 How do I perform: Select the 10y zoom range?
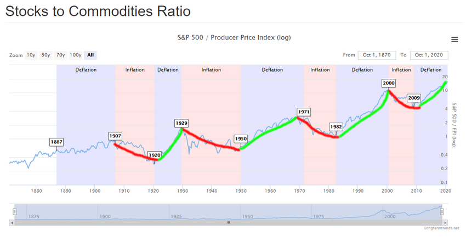[31, 55]
